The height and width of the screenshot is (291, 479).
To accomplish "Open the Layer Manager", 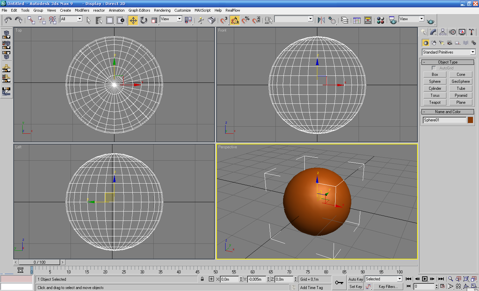I will tap(345, 21).
